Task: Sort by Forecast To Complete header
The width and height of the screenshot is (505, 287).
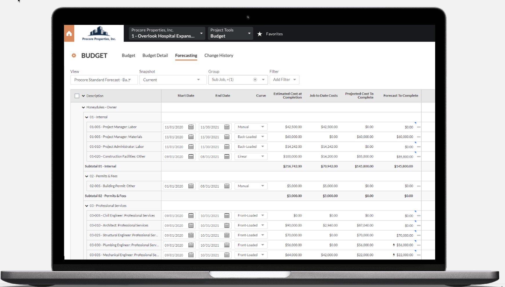Action: (x=401, y=96)
